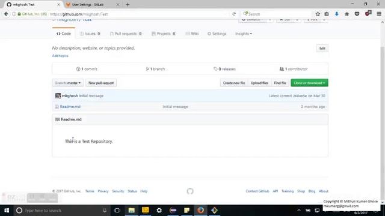Viewport: 385px width, 216px height.
Task: Reload the page with the refresh icon
Action: (x=234, y=14)
